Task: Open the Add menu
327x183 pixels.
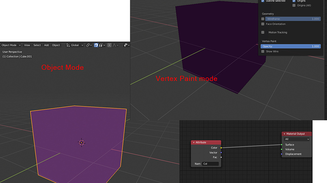Action: (46, 45)
